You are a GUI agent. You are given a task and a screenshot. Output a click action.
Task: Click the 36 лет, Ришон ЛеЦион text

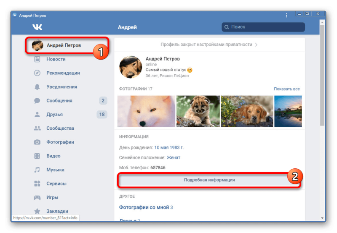click(x=167, y=76)
